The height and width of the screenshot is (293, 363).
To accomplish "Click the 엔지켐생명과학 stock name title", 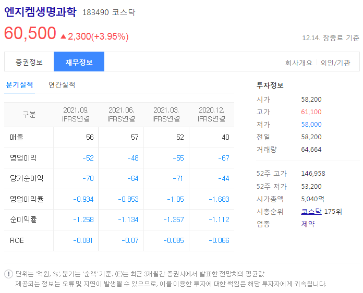I will (x=40, y=11).
